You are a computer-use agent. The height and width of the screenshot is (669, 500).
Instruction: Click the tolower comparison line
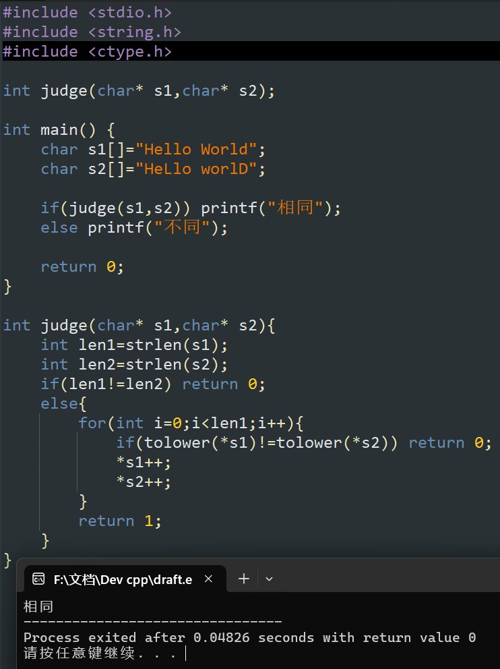pyautogui.click(x=303, y=443)
